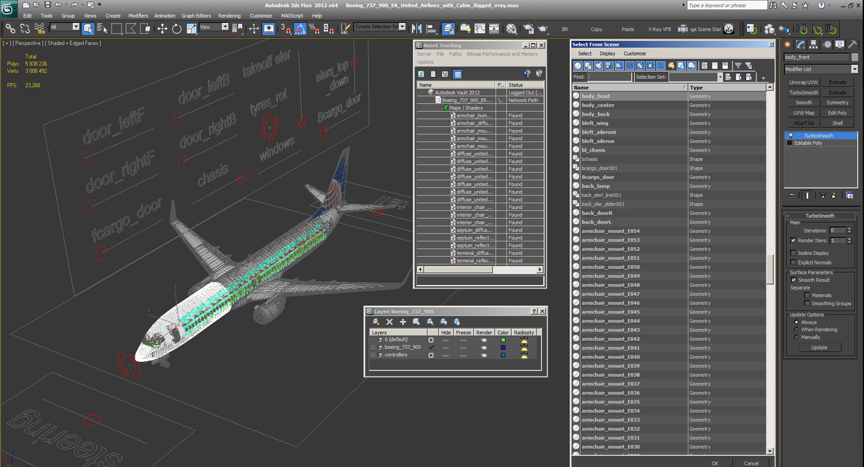This screenshot has width=864, height=467.
Task: Click Cancel in Select From Scene
Action: point(751,463)
